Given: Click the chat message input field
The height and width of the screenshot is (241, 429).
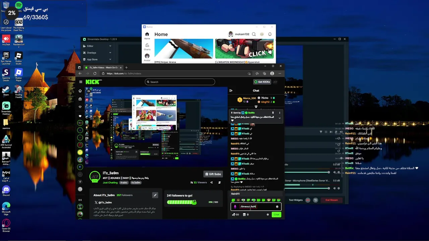Looking at the screenshot, I should (256, 207).
